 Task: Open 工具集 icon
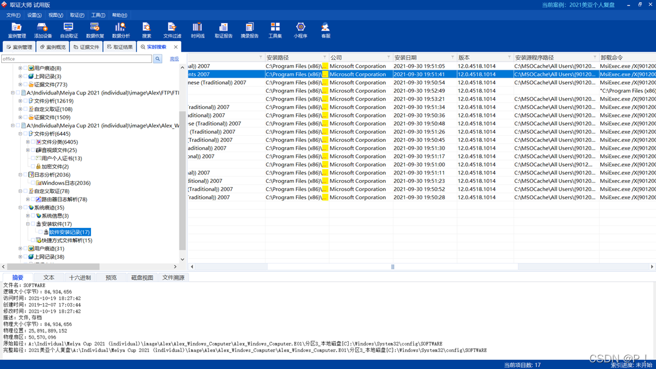[275, 30]
